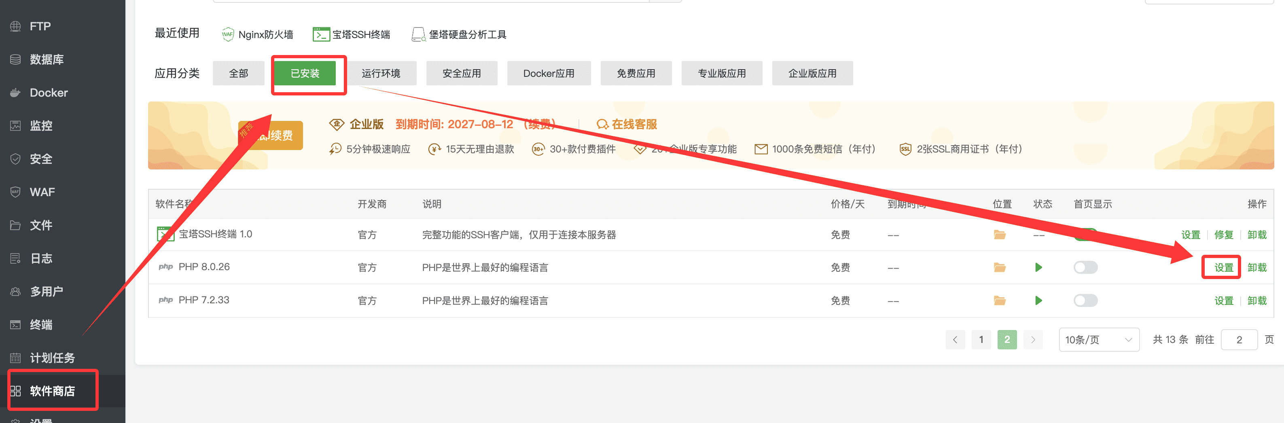The height and width of the screenshot is (423, 1284).
Task: Switch to the 运行环境 category tab
Action: coord(381,73)
